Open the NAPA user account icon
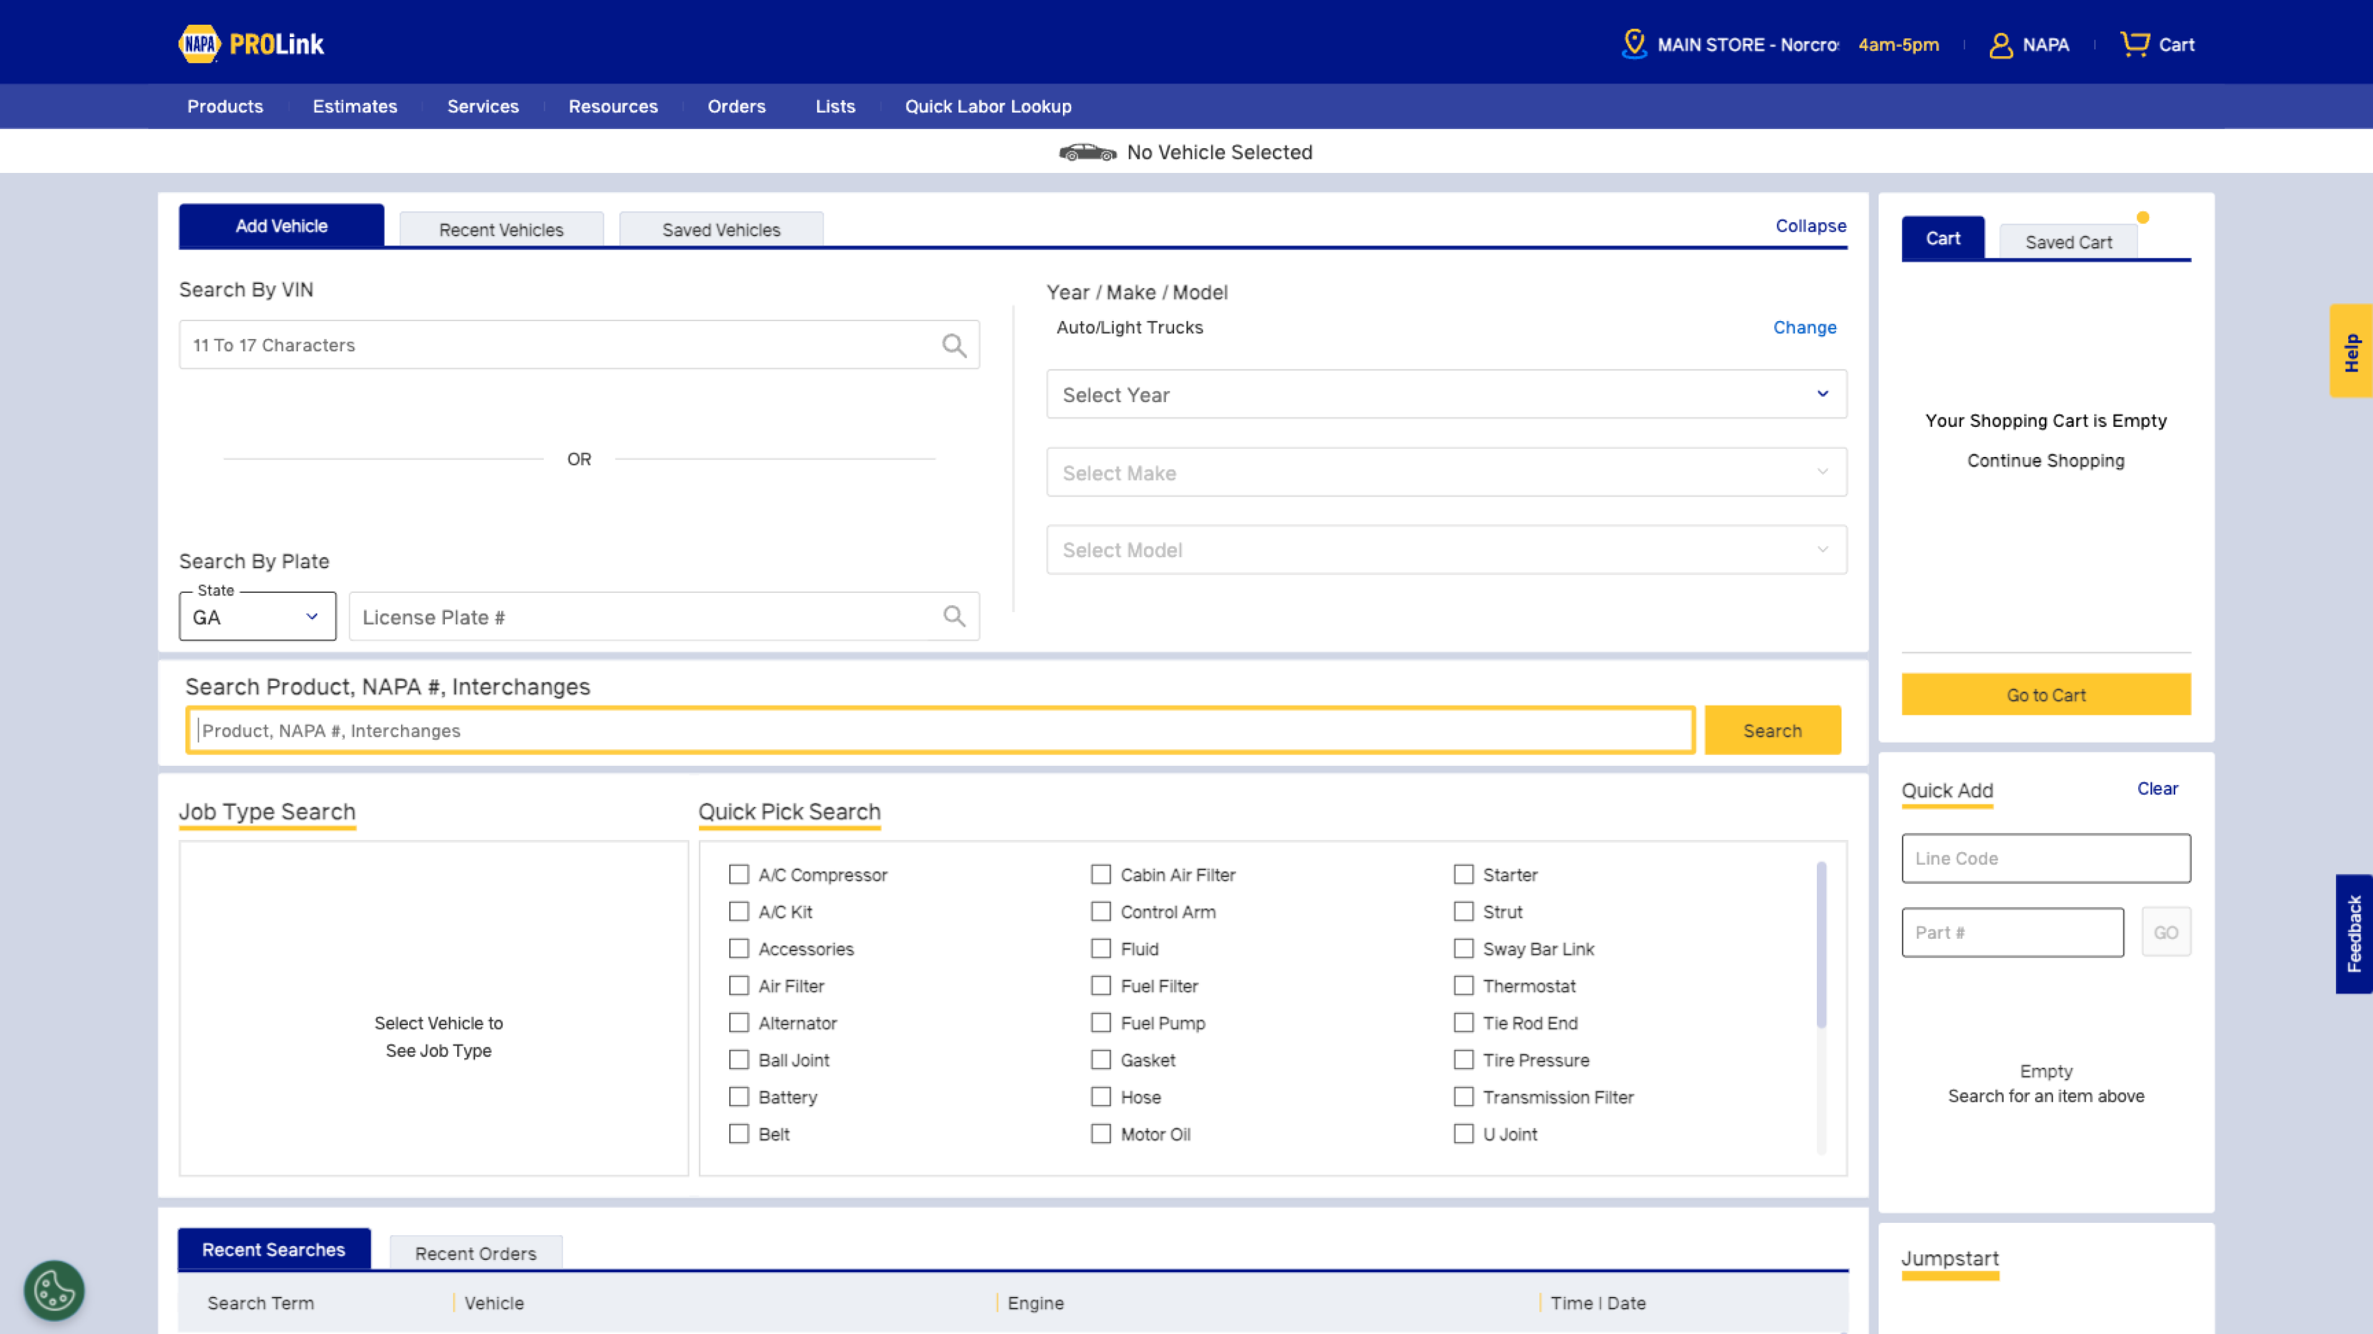Image resolution: width=2373 pixels, height=1334 pixels. [x=2000, y=45]
